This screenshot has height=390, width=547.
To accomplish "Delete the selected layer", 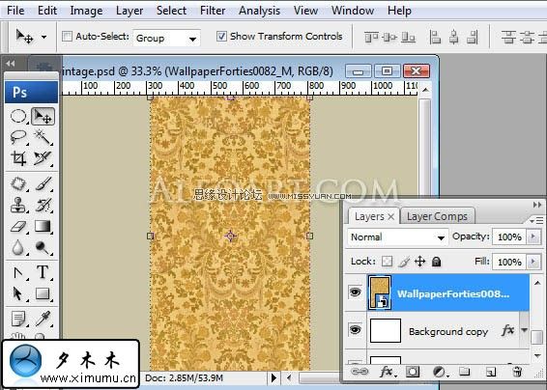I will click(517, 372).
